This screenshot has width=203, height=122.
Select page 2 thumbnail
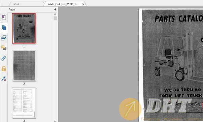pos(24,66)
